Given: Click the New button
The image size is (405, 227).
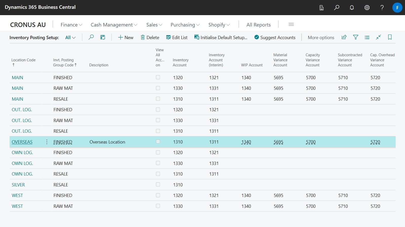Looking at the screenshot, I should [x=126, y=38].
